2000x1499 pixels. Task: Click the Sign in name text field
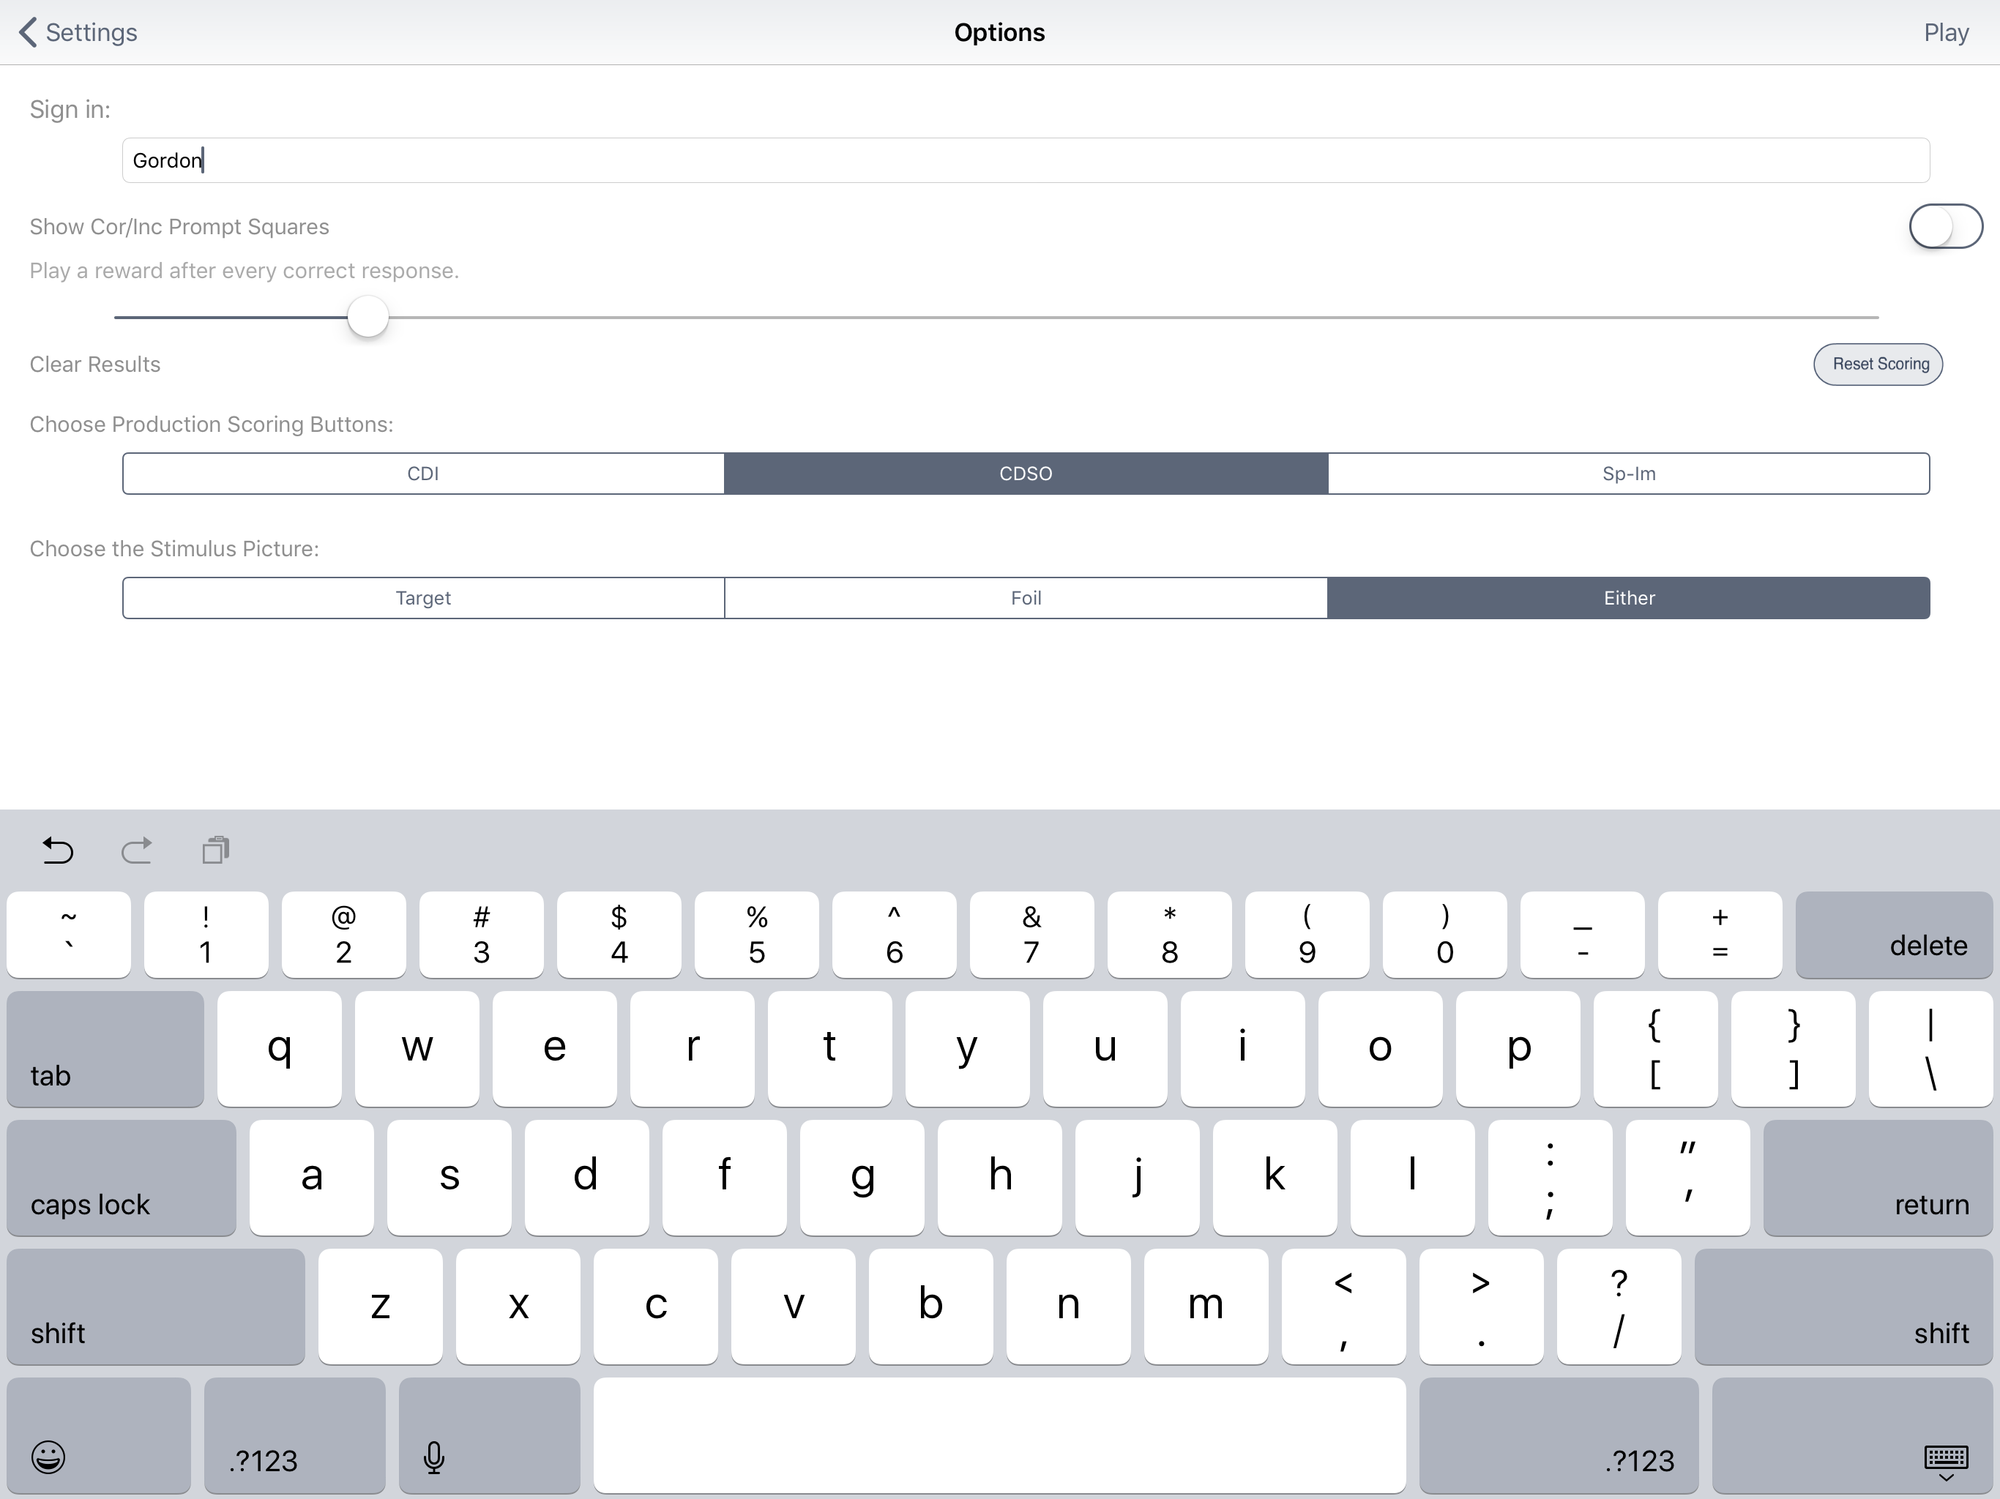(x=1026, y=161)
